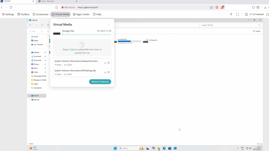Screen dimensions: 269x151
Task: Click the 'Click' upload files link
Action: (73, 49)
